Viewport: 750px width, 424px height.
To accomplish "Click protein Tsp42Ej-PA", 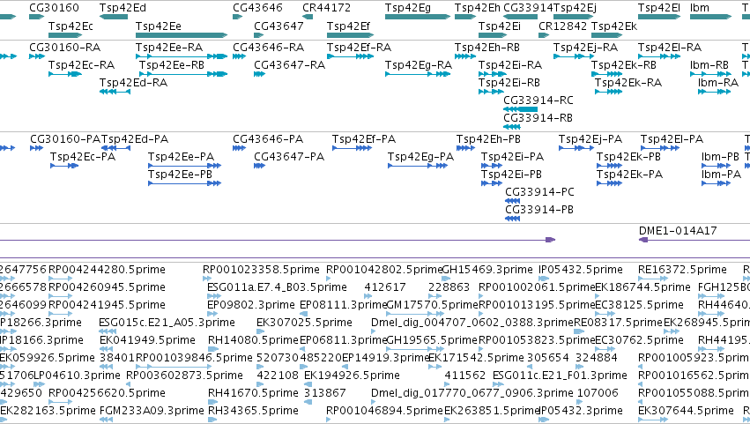I will (590, 139).
